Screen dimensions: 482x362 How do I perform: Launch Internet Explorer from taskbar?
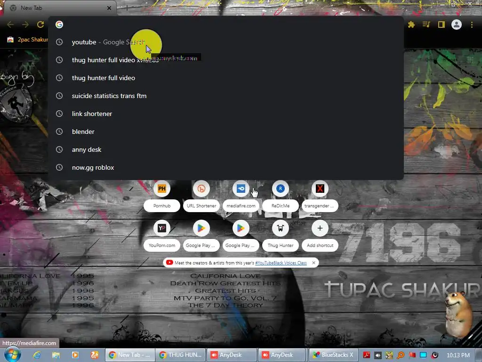coord(37,355)
